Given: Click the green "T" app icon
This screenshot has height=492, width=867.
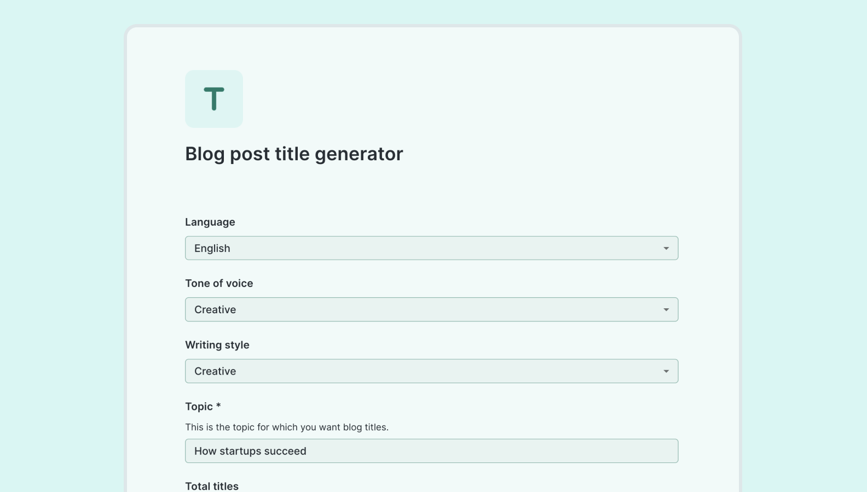Looking at the screenshot, I should (x=213, y=98).
